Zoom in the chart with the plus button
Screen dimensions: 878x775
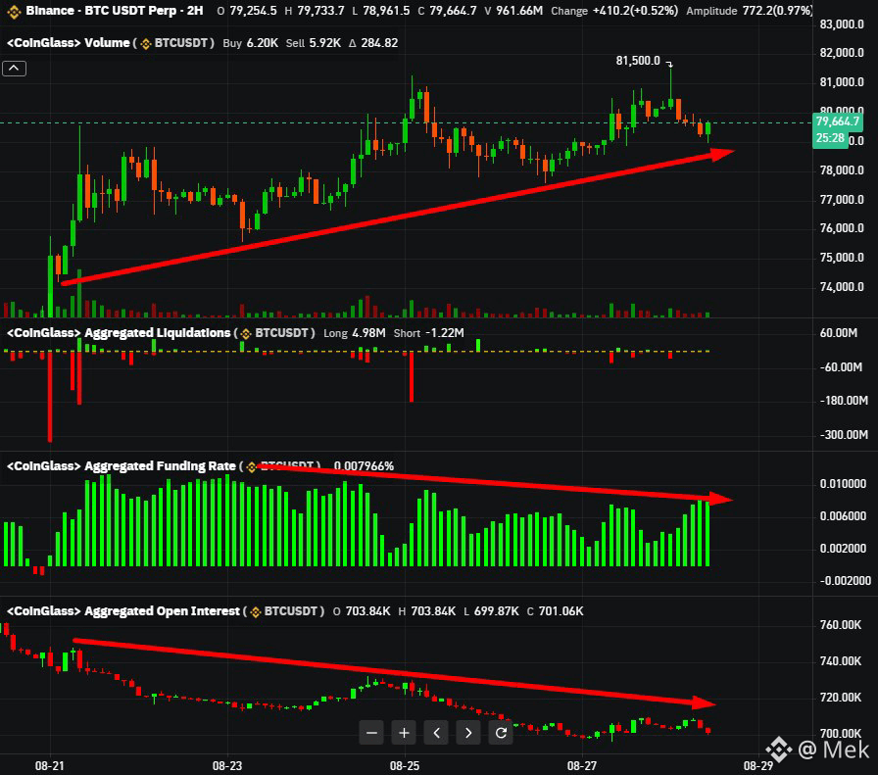point(404,733)
